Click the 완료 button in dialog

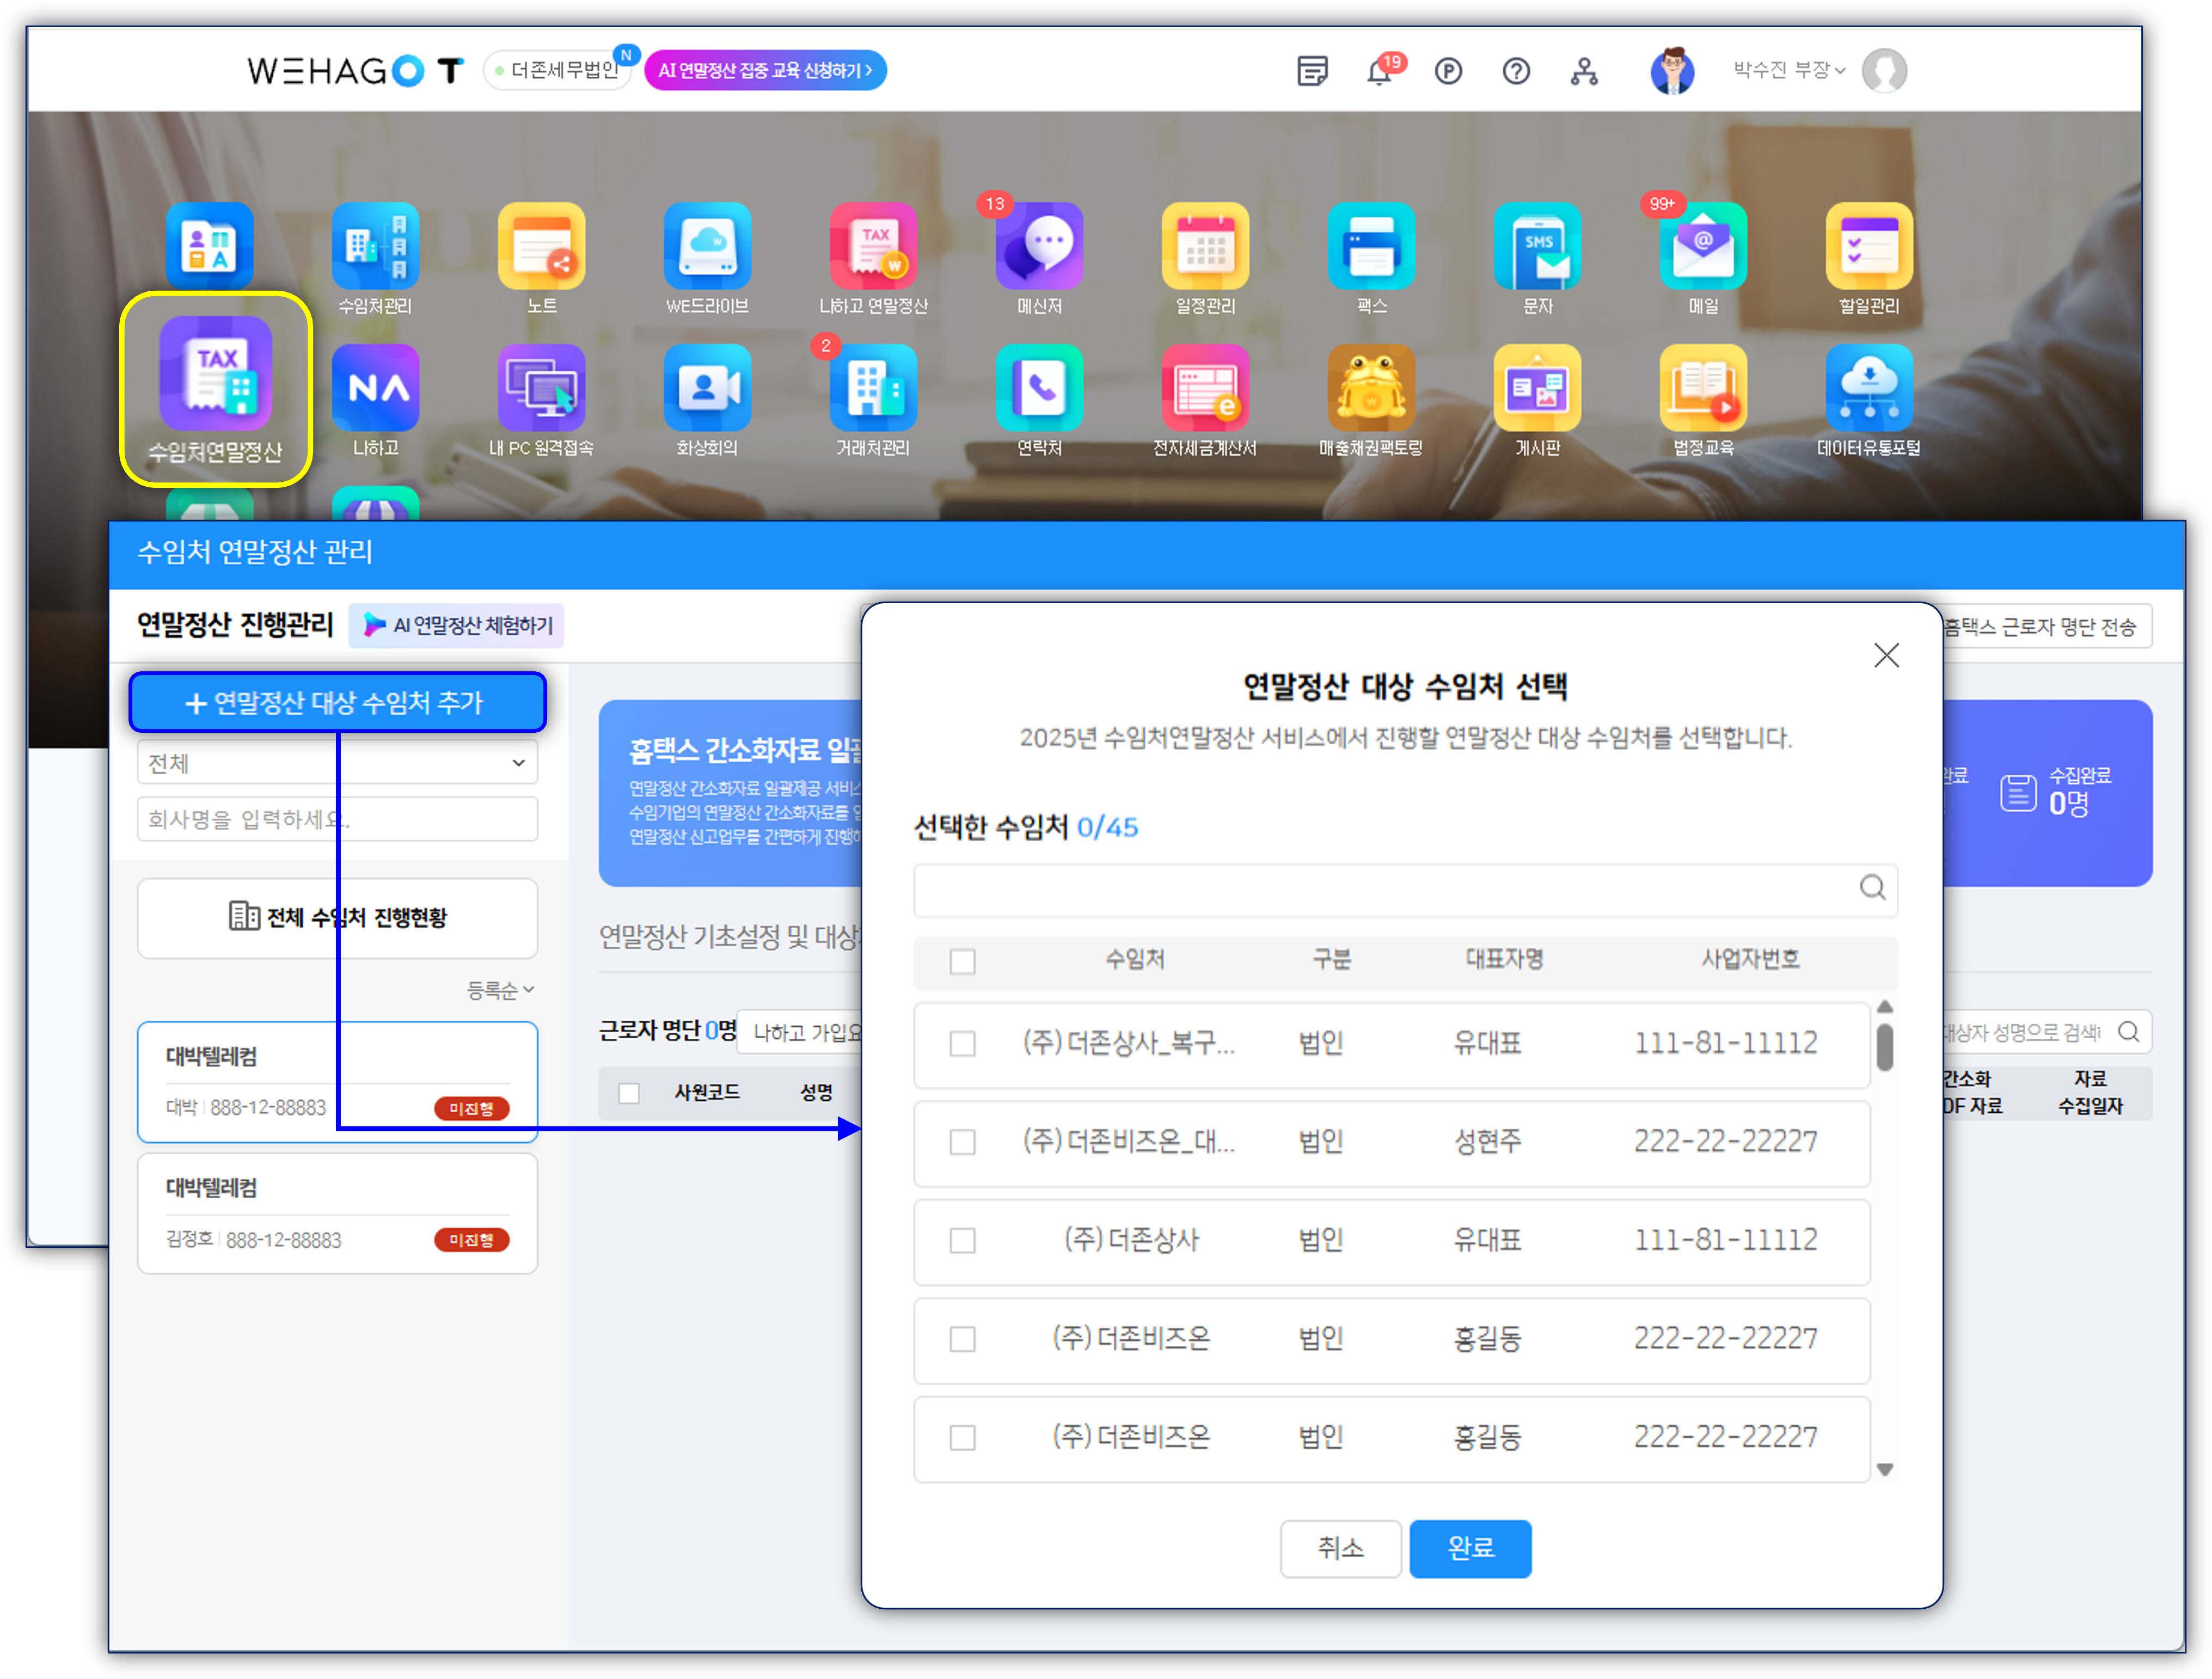click(x=1470, y=1548)
